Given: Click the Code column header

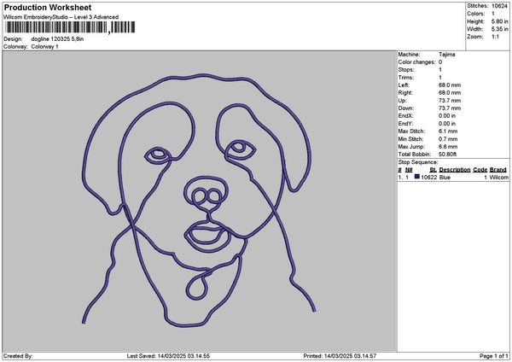Looking at the screenshot, I should (x=480, y=170).
